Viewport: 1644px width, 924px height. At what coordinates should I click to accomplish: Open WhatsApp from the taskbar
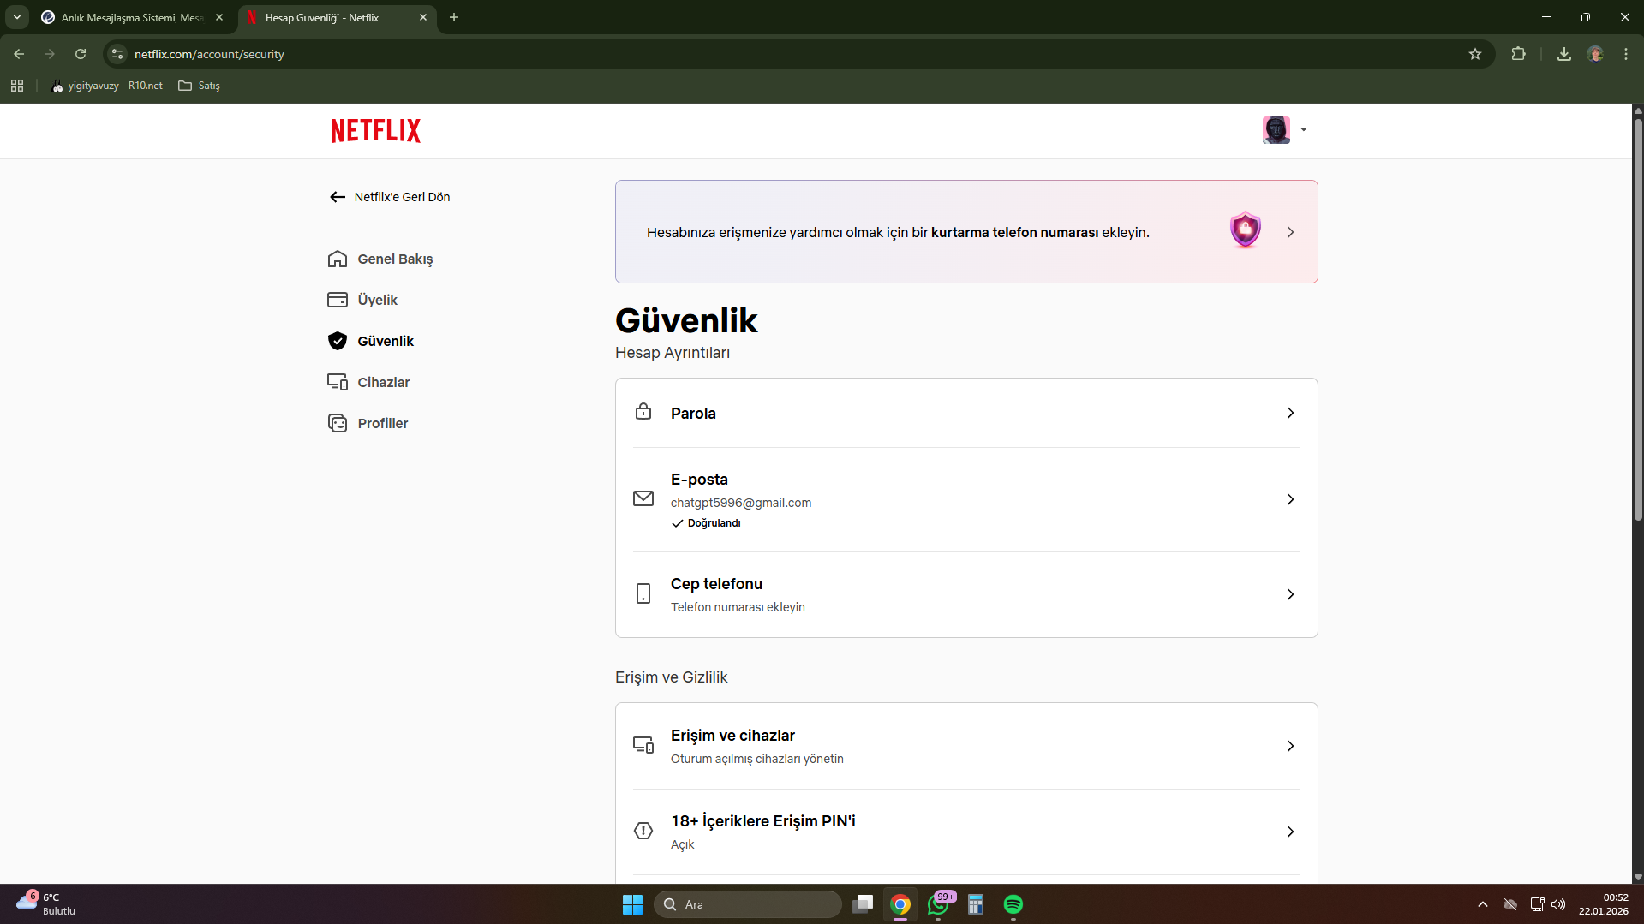pyautogui.click(x=940, y=904)
